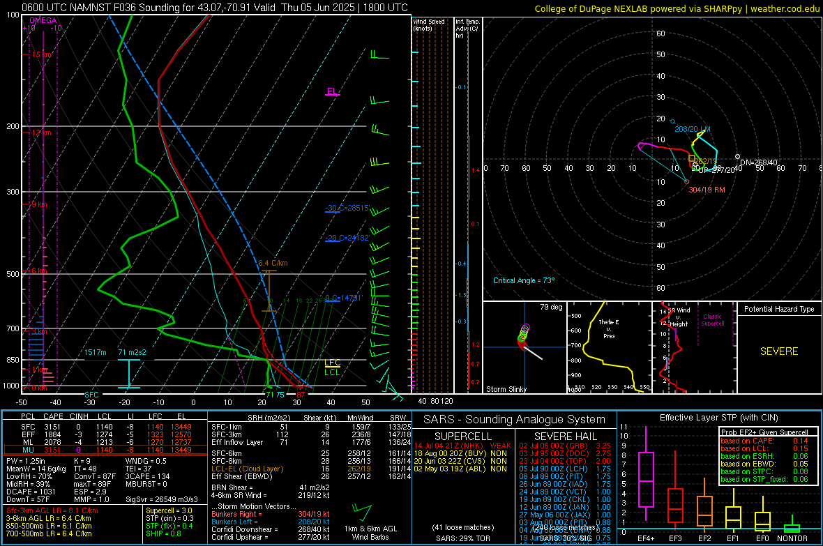Image resolution: width=823 pixels, height=546 pixels.
Task: Click the Prob EF2+ Given Supercell header
Action: [x=764, y=432]
